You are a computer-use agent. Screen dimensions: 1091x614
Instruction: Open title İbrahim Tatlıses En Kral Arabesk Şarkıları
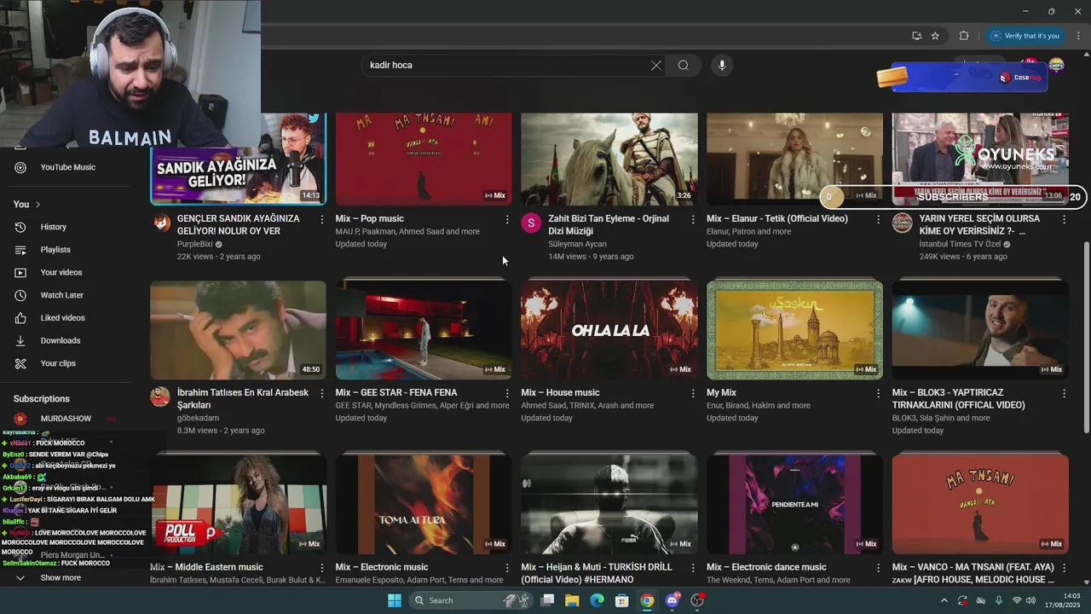tap(243, 398)
